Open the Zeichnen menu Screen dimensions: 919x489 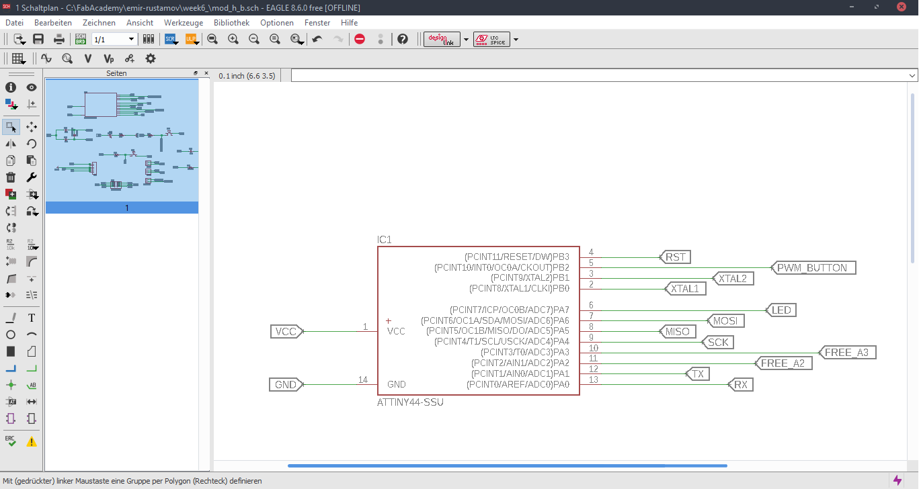pyautogui.click(x=99, y=22)
